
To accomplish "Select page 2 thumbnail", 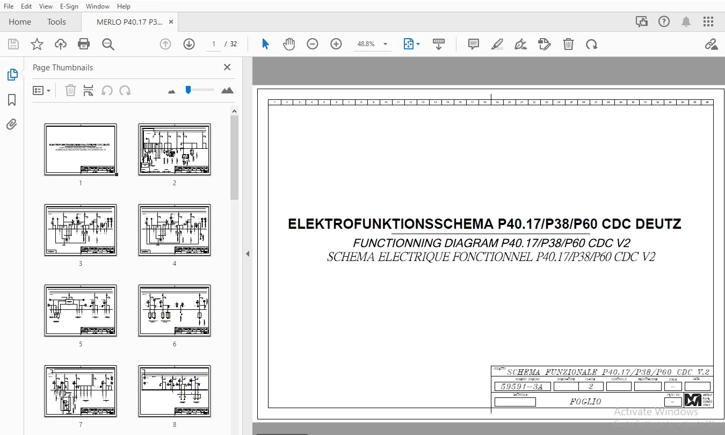I will click(175, 149).
